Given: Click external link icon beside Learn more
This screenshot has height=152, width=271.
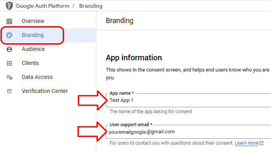Looking at the screenshot, I should pos(261,143).
